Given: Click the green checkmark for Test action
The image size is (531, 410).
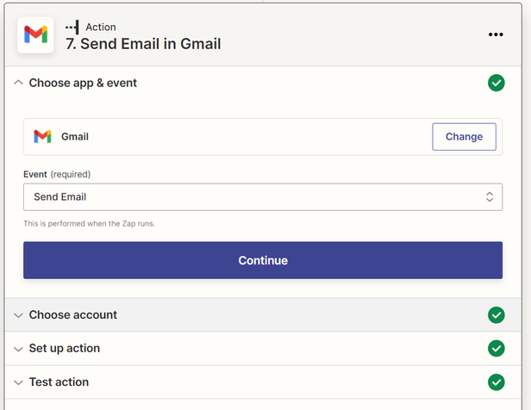Looking at the screenshot, I should tap(497, 382).
